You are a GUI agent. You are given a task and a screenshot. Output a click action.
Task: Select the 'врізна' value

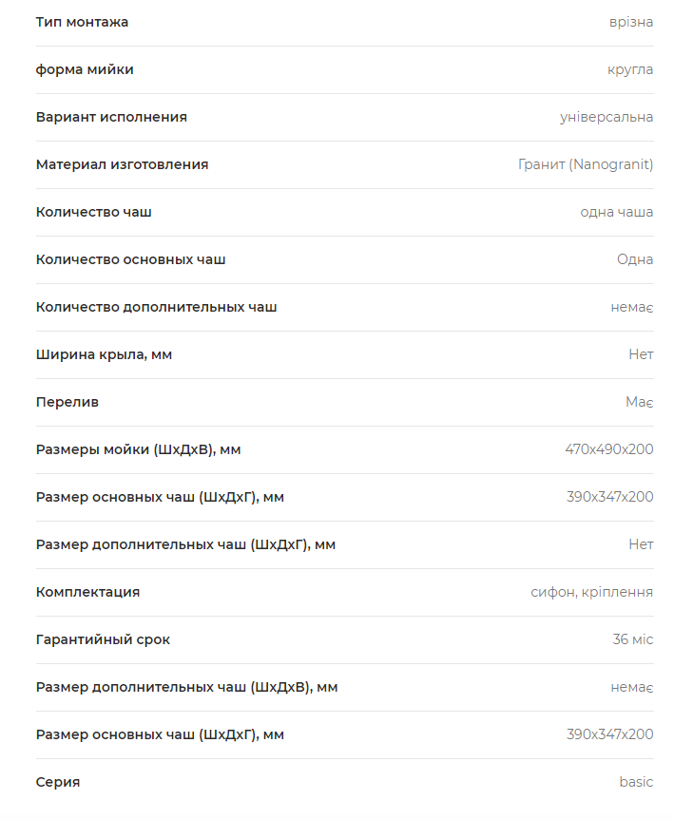coord(631,22)
